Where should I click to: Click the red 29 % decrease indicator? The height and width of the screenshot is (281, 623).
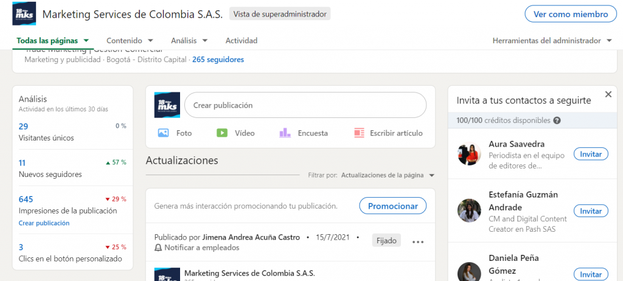(116, 199)
